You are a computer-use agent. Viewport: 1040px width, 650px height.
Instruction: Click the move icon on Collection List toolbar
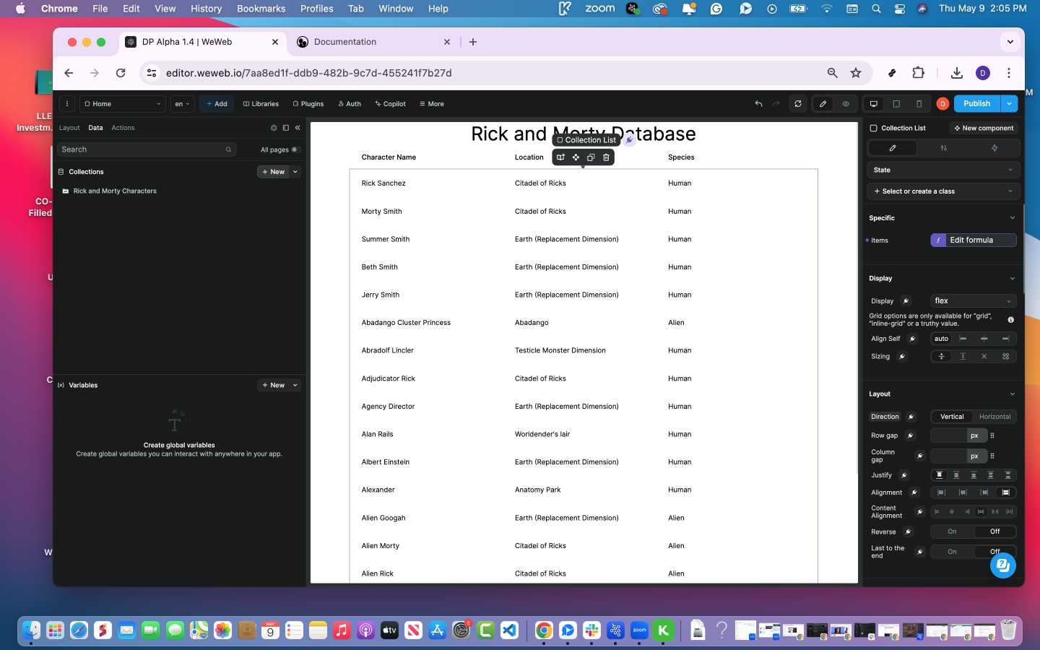(x=576, y=157)
